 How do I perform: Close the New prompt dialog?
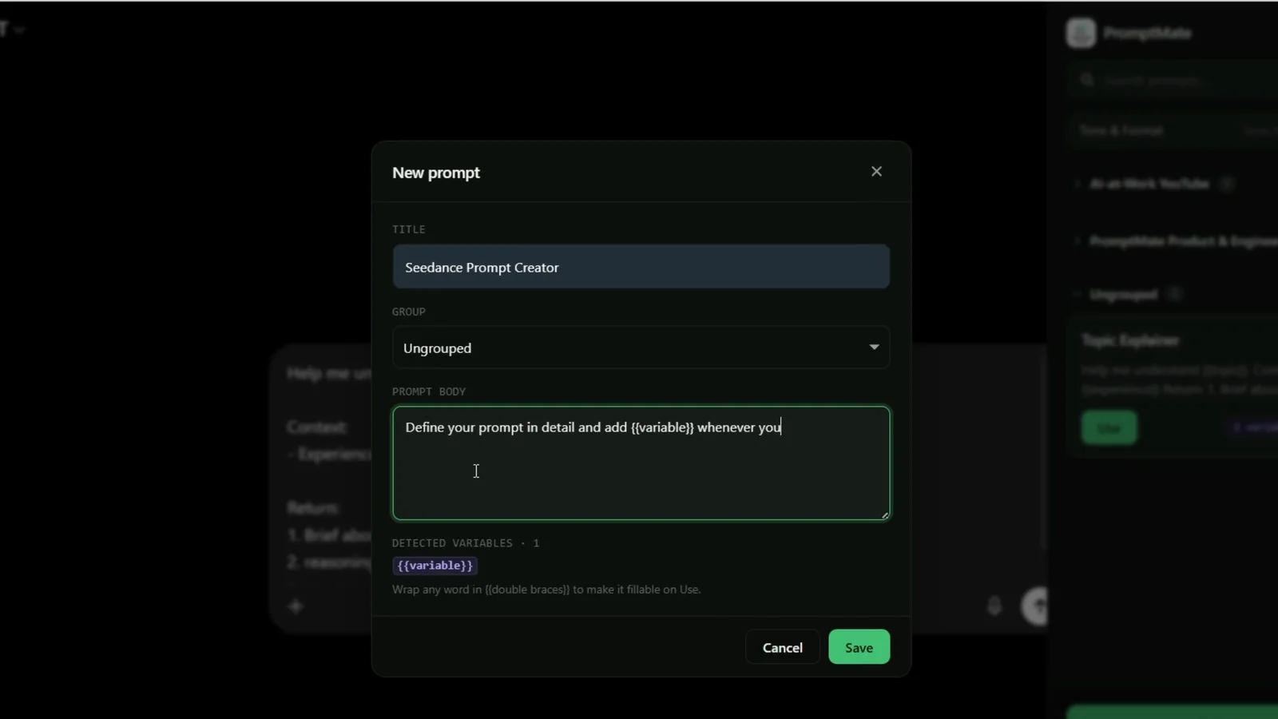pyautogui.click(x=876, y=172)
